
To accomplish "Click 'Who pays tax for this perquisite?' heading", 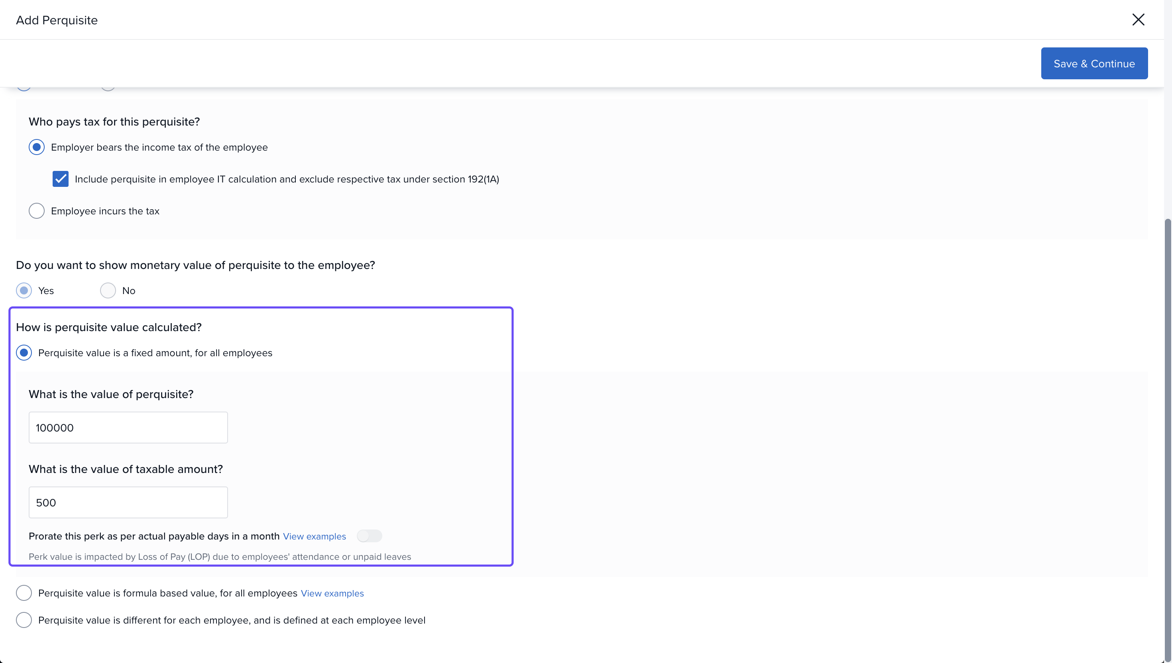I will [114, 122].
